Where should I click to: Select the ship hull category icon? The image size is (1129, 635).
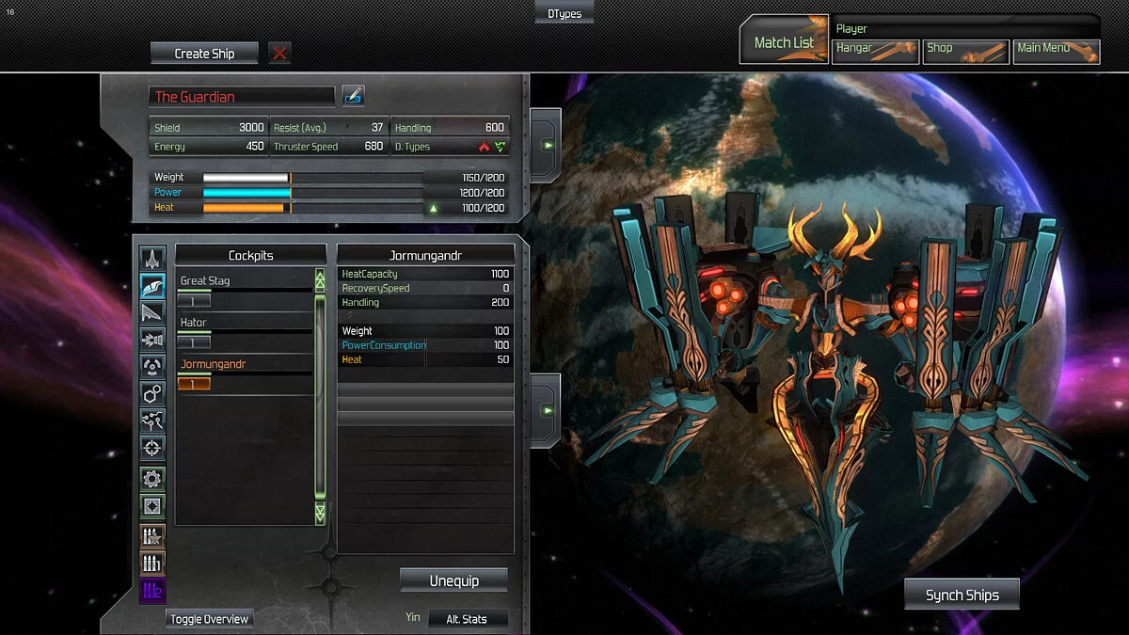pos(152,258)
